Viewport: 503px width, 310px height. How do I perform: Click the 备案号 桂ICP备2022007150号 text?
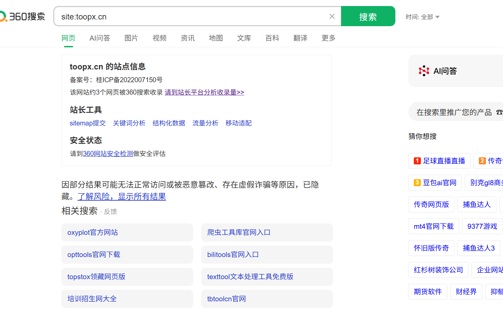(116, 80)
